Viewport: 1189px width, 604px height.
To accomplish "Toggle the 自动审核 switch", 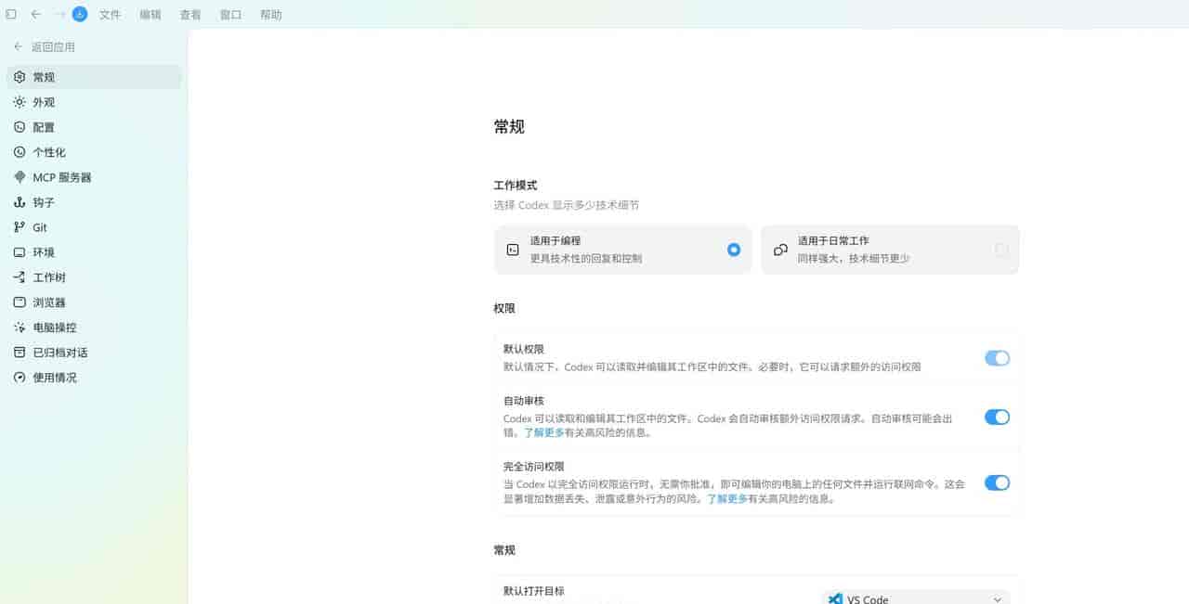I will (x=997, y=418).
